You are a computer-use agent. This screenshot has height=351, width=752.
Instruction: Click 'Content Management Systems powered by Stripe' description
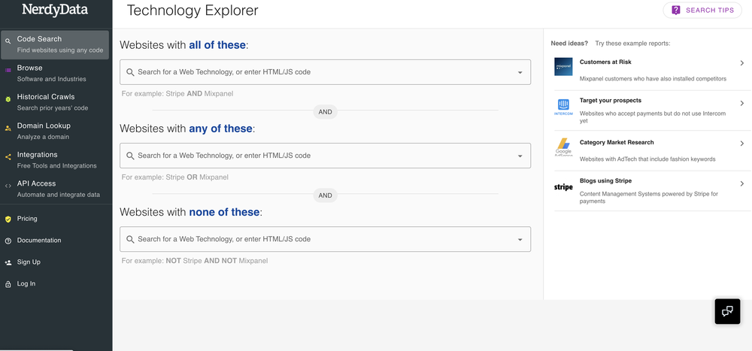[649, 198]
